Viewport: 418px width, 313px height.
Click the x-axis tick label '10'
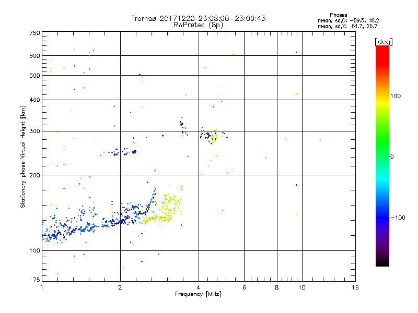tap(302, 287)
